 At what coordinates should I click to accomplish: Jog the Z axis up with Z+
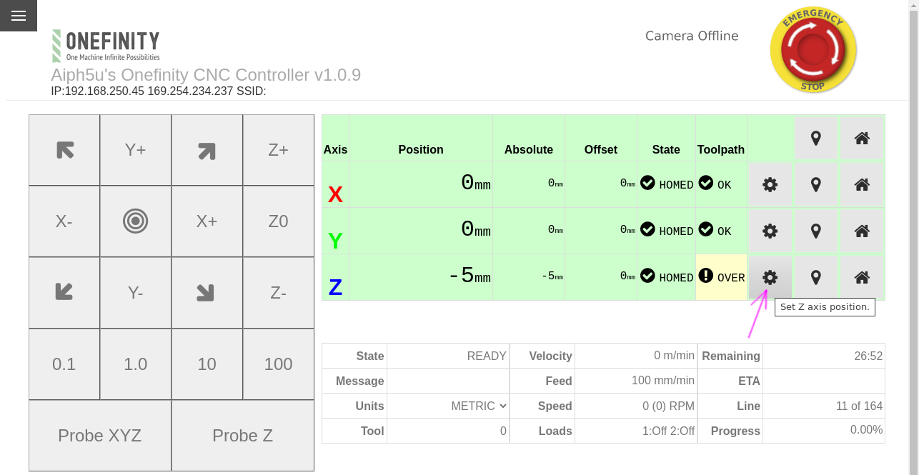[279, 150]
